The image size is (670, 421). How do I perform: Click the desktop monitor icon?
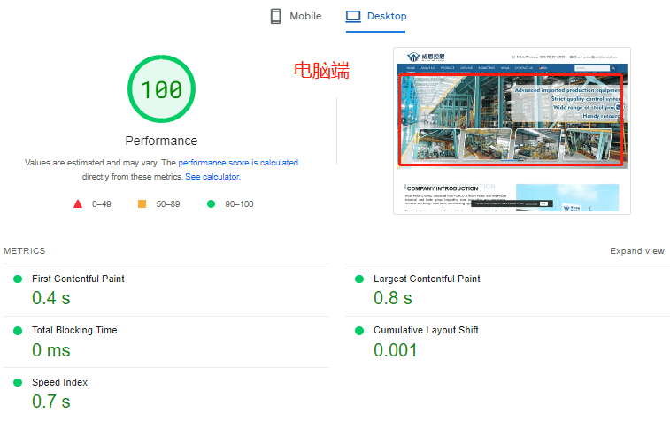[353, 16]
